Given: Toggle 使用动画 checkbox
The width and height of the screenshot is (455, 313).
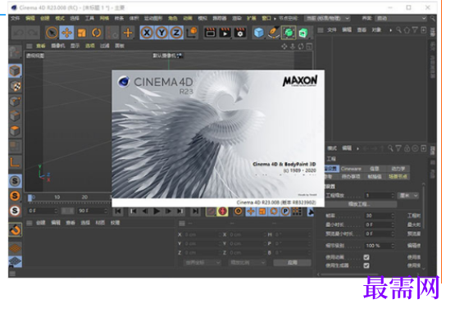Looking at the screenshot, I should coord(366,257).
